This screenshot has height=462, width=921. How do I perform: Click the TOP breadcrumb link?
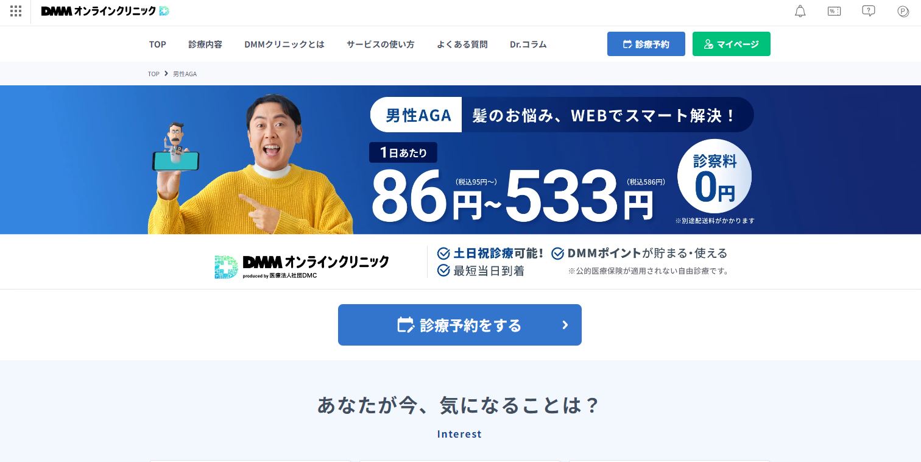coord(153,74)
